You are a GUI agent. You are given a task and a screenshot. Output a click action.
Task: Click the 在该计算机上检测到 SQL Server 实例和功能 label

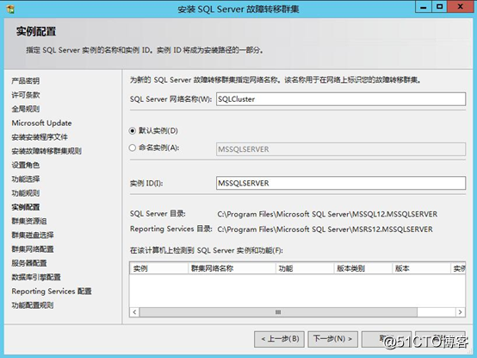tap(207, 250)
